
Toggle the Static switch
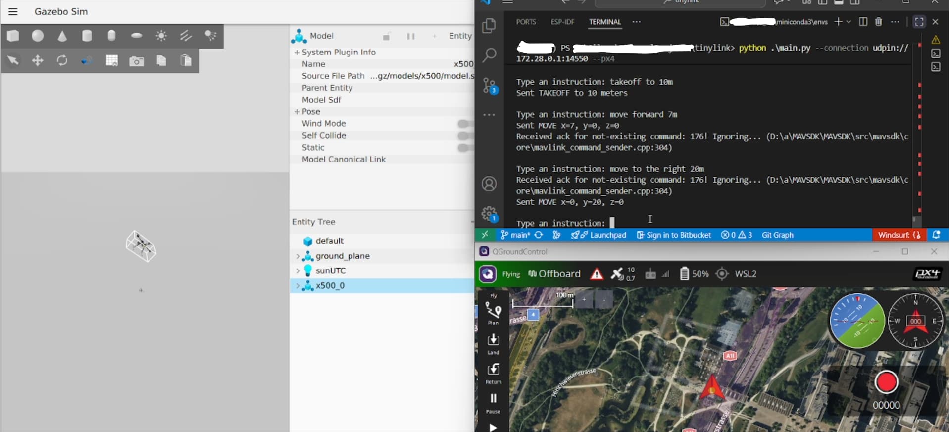(x=464, y=148)
